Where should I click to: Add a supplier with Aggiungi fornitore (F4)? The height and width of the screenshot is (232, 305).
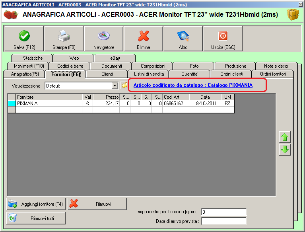click(36, 204)
